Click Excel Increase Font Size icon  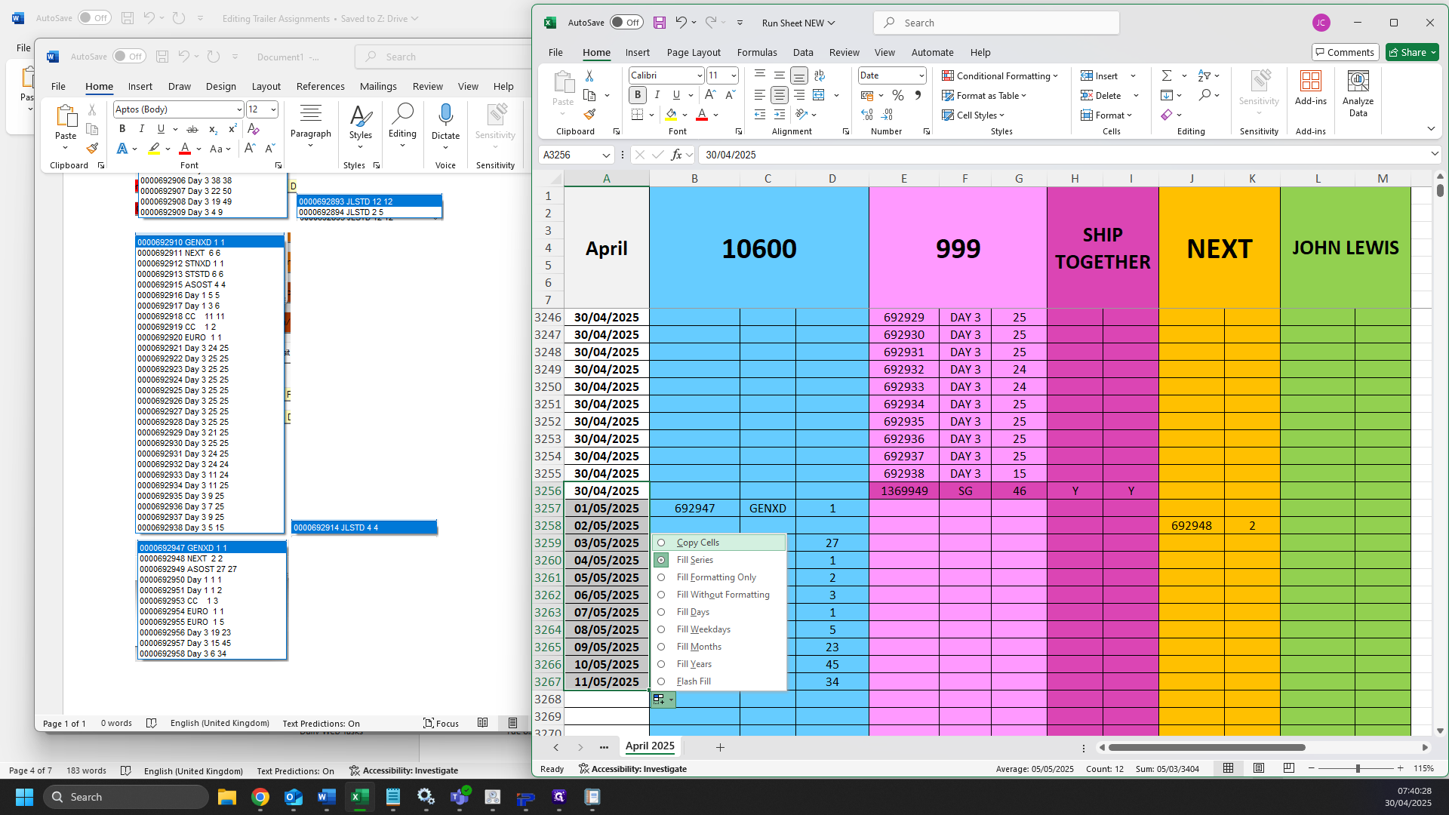tap(709, 95)
